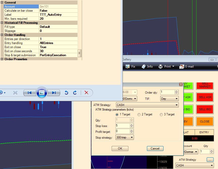Open the Info tag icon
The image size is (218, 169).
(x=147, y=67)
